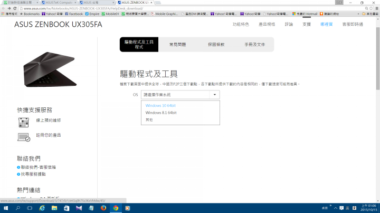This screenshot has width=380, height=213.
Task: Open Action Center notification icon
Action: point(341,208)
